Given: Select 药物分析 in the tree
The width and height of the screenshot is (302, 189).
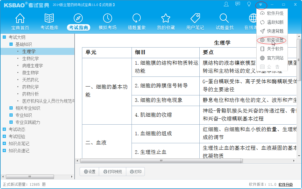Looking at the screenshot, I should (x=30, y=94).
